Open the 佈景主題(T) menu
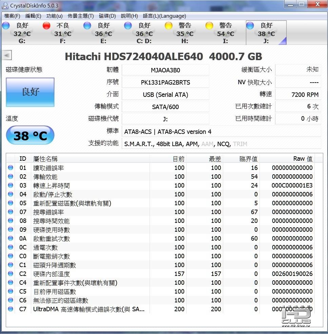 tap(81, 16)
